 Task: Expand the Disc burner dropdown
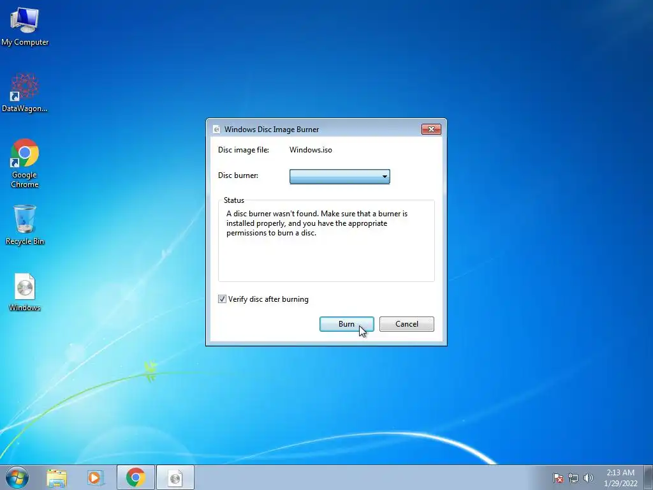[x=340, y=176]
